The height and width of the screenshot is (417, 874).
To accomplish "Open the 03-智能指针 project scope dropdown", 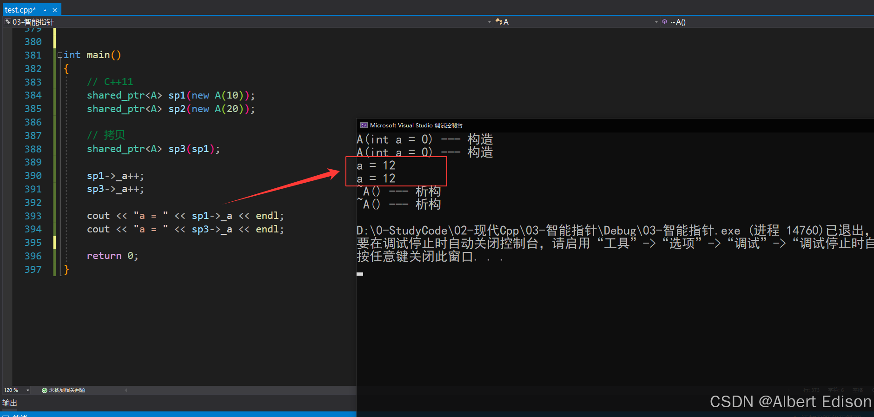I will (x=489, y=22).
